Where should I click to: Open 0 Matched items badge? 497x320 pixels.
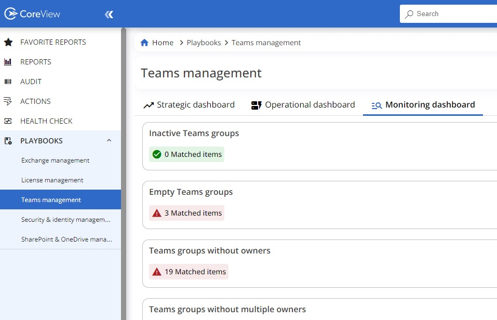[186, 154]
